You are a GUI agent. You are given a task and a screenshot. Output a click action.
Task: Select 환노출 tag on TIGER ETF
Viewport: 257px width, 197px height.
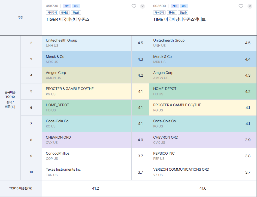tap(76, 12)
